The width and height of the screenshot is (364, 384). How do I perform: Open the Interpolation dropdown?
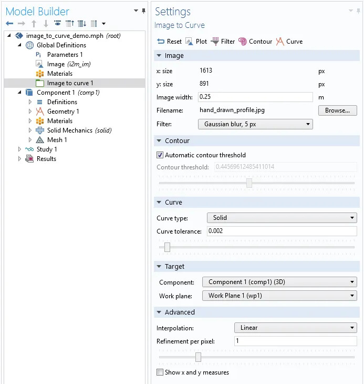click(295, 328)
